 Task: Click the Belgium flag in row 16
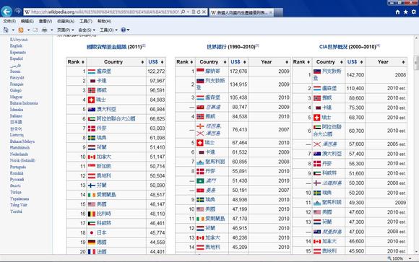(x=92, y=214)
